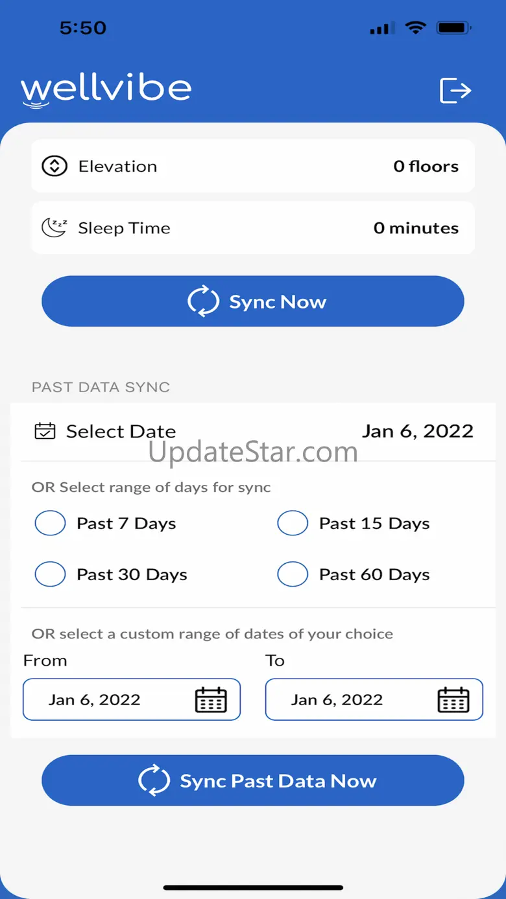This screenshot has width=506, height=899.
Task: Choose the Past 30 Days radio button
Action: click(x=50, y=574)
